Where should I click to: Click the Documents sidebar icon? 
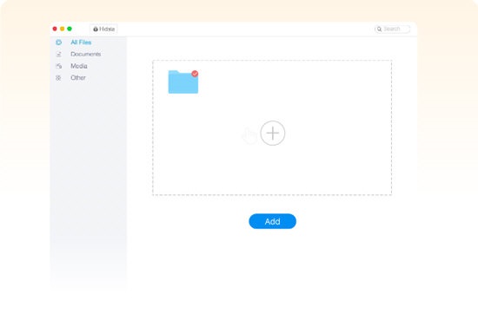58,54
